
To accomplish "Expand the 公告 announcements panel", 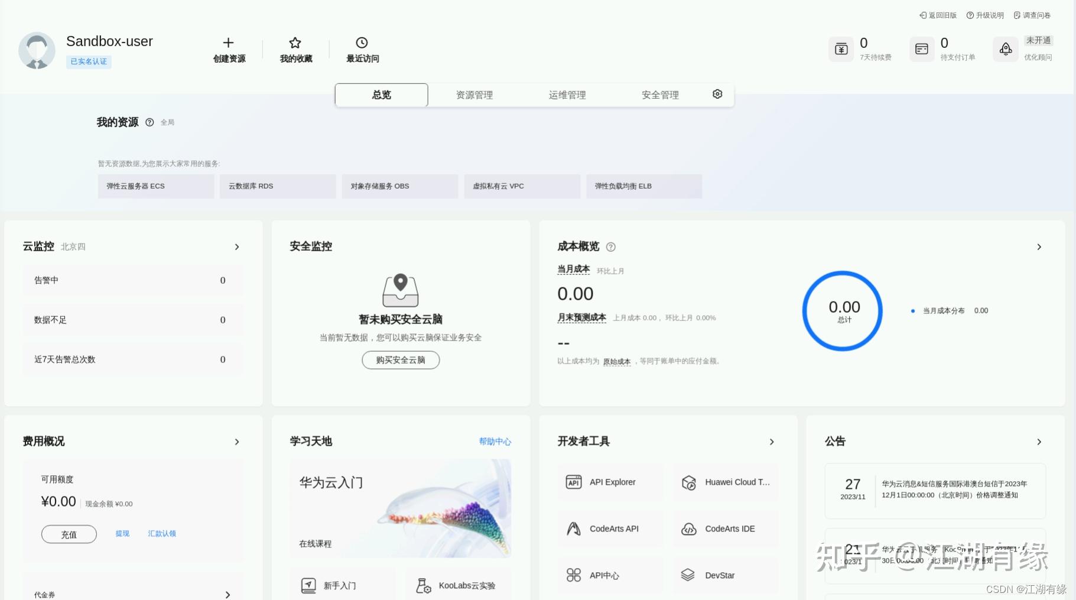I will 1039,442.
